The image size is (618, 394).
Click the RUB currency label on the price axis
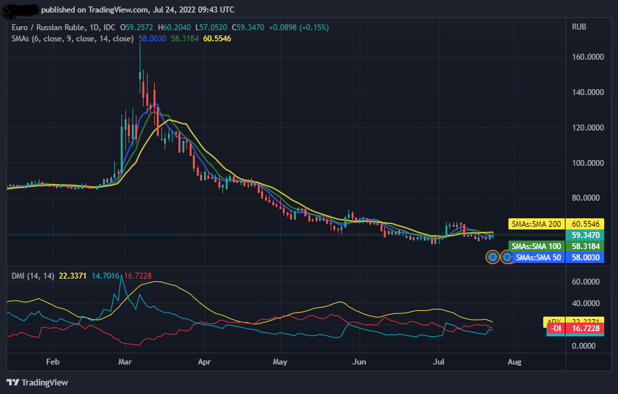coord(579,27)
